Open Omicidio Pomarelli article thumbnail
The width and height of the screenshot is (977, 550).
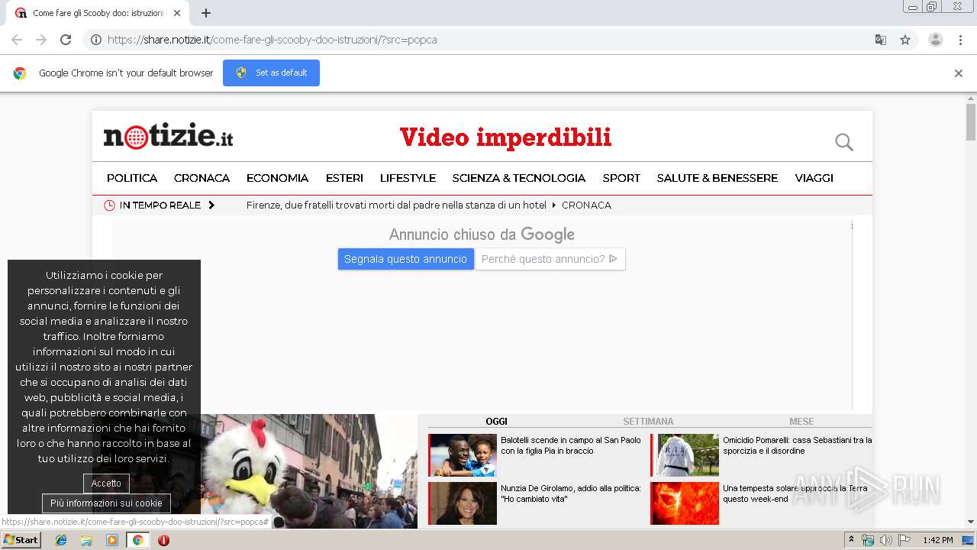tap(685, 455)
